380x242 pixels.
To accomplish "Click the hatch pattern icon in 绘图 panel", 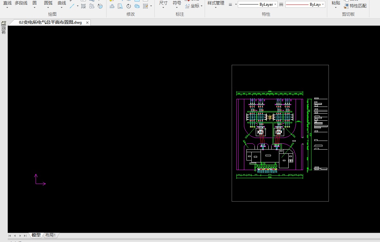I will 83,6.
